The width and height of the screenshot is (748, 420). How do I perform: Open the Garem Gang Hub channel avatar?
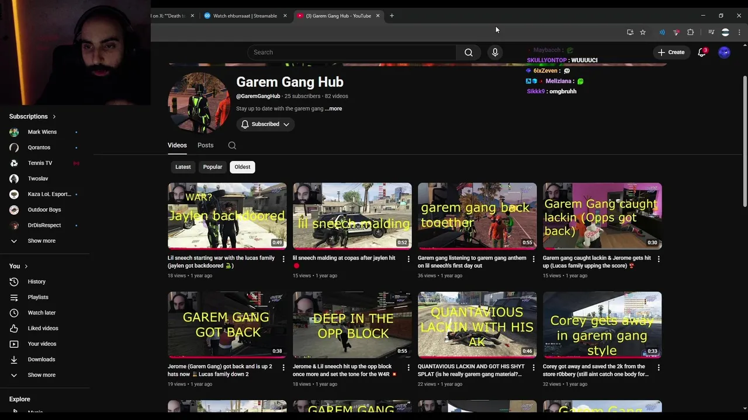pos(199,103)
